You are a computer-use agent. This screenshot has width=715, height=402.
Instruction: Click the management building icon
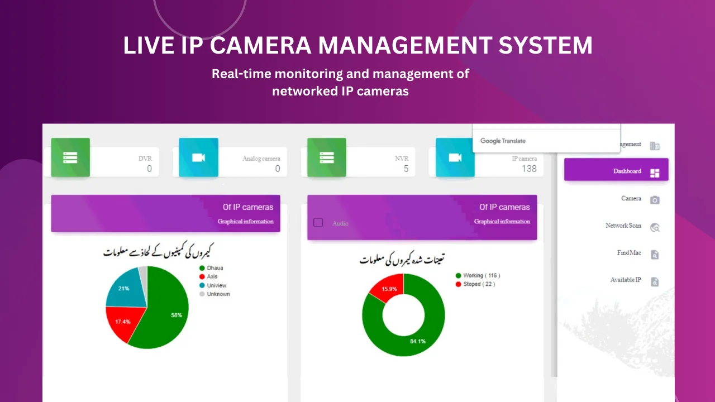(655, 146)
